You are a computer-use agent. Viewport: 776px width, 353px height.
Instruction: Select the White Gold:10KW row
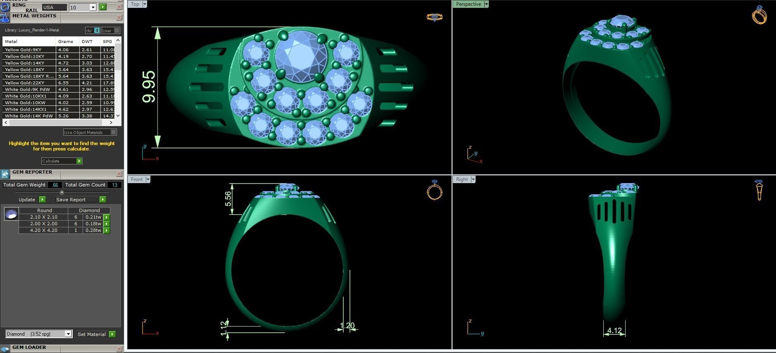click(x=59, y=103)
